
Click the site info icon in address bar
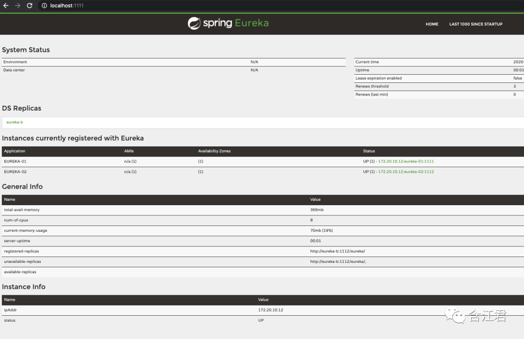(x=44, y=6)
